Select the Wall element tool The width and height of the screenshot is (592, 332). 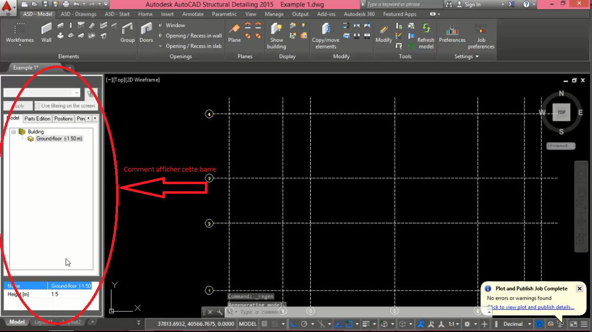click(46, 32)
